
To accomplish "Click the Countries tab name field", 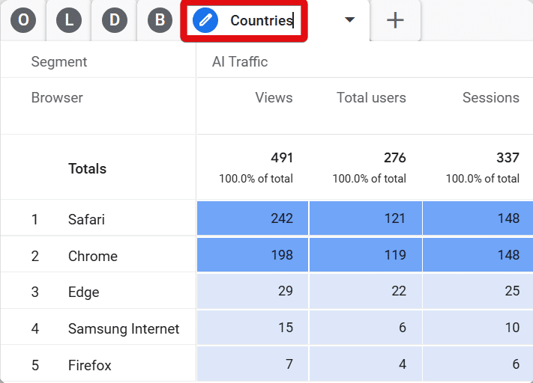I will [x=262, y=21].
